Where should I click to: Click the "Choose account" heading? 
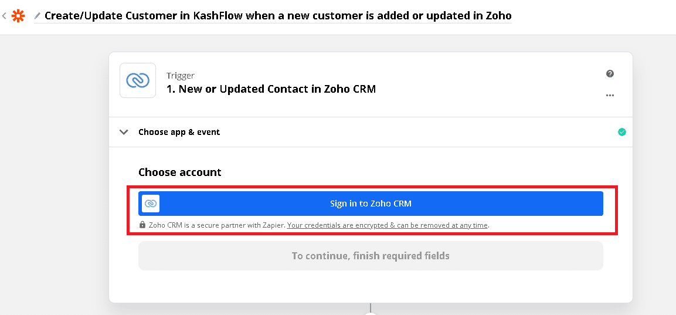pyautogui.click(x=180, y=172)
